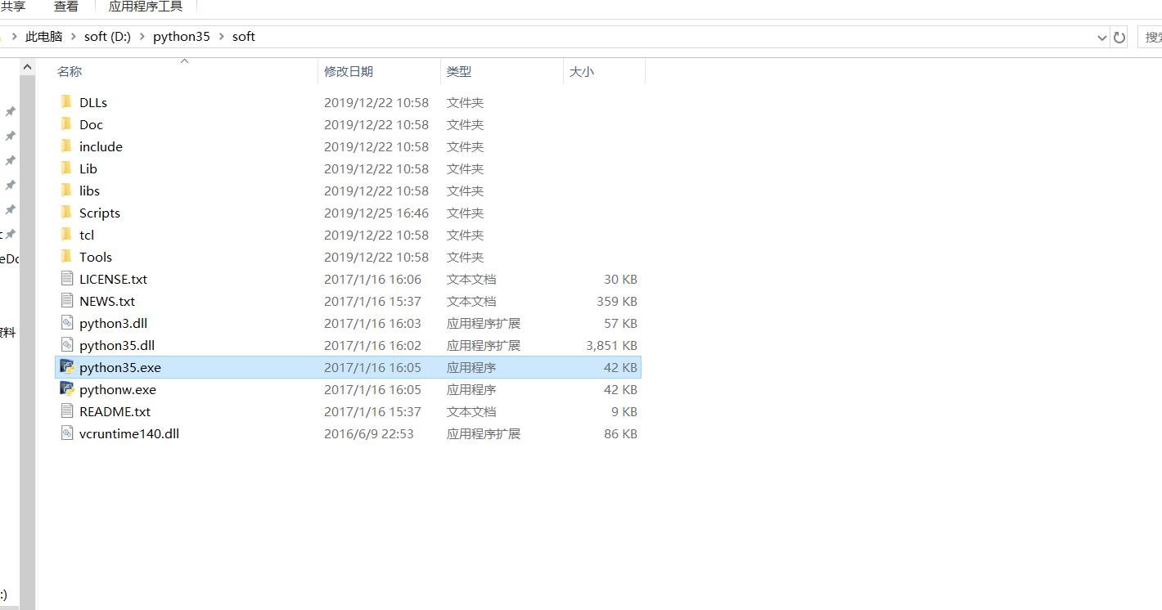
Task: Open the Scripts folder
Action: [99, 213]
